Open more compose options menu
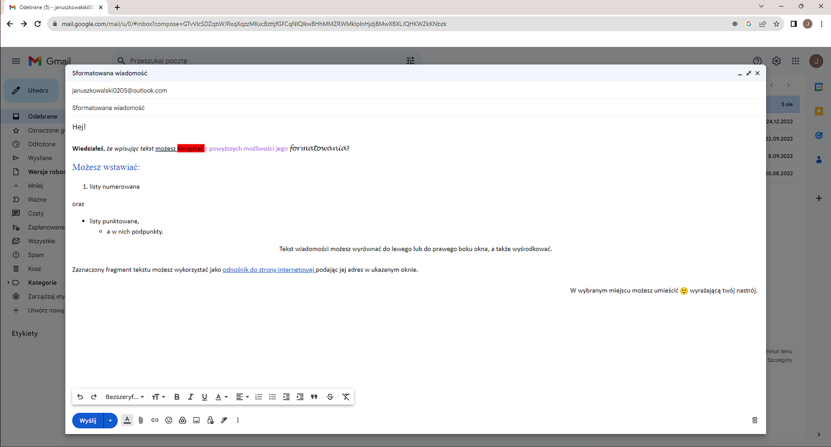The width and height of the screenshot is (831, 447). (238, 420)
